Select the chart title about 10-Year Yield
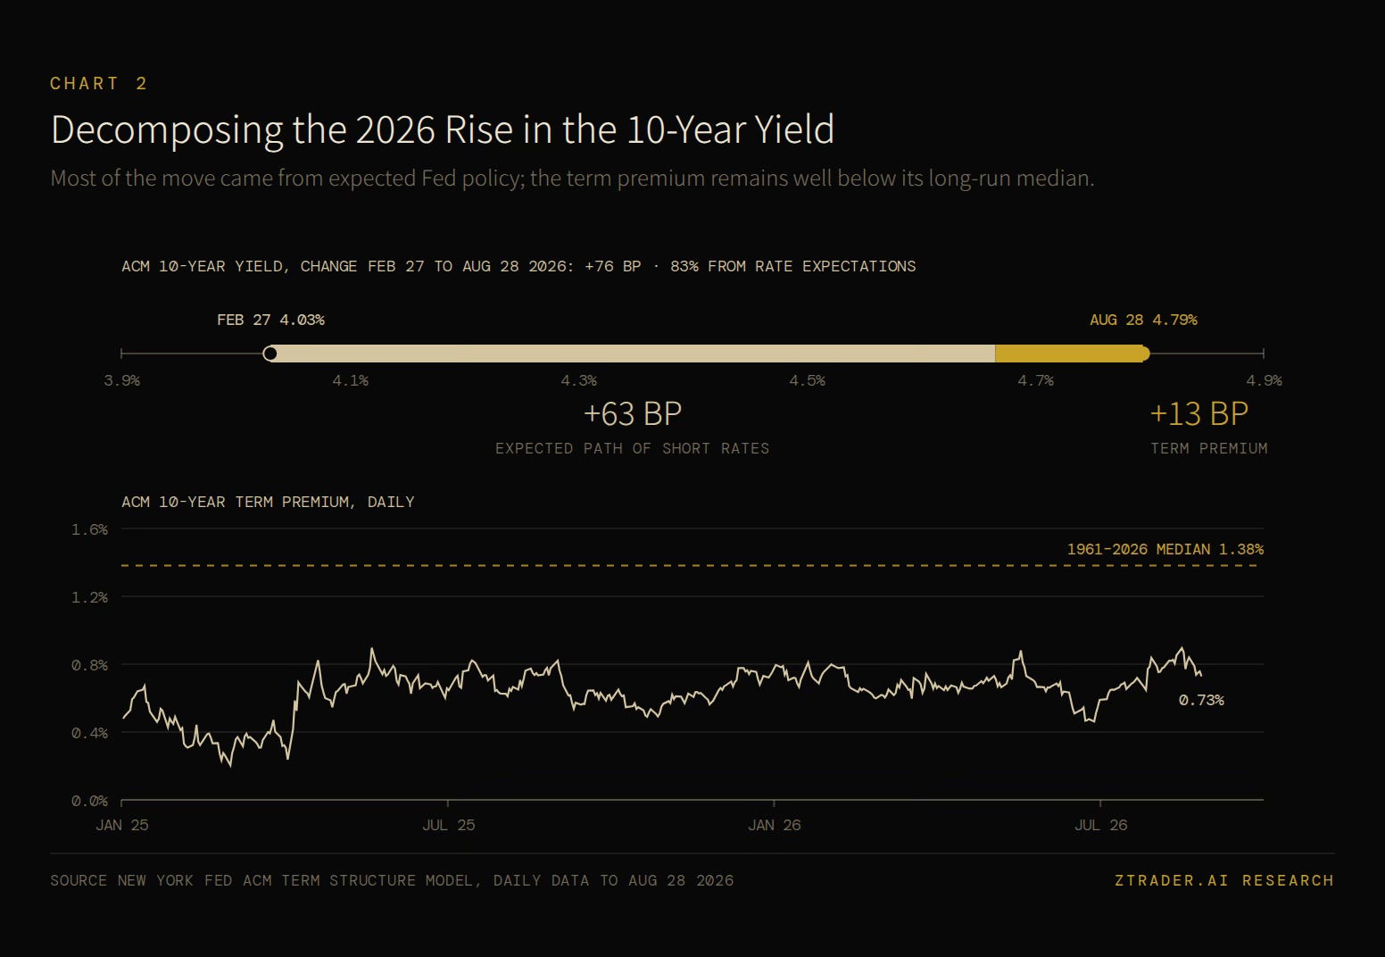Screen dimensions: 1385x957 coord(443,129)
